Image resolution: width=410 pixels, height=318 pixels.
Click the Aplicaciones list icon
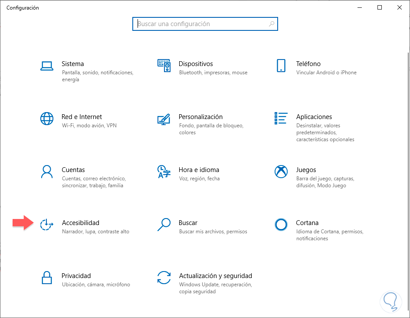281,118
